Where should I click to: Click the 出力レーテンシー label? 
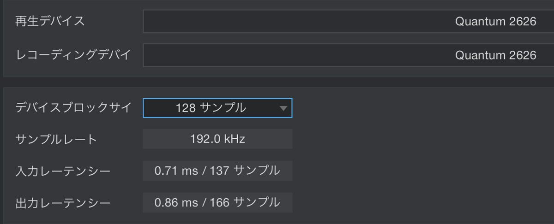(63, 203)
